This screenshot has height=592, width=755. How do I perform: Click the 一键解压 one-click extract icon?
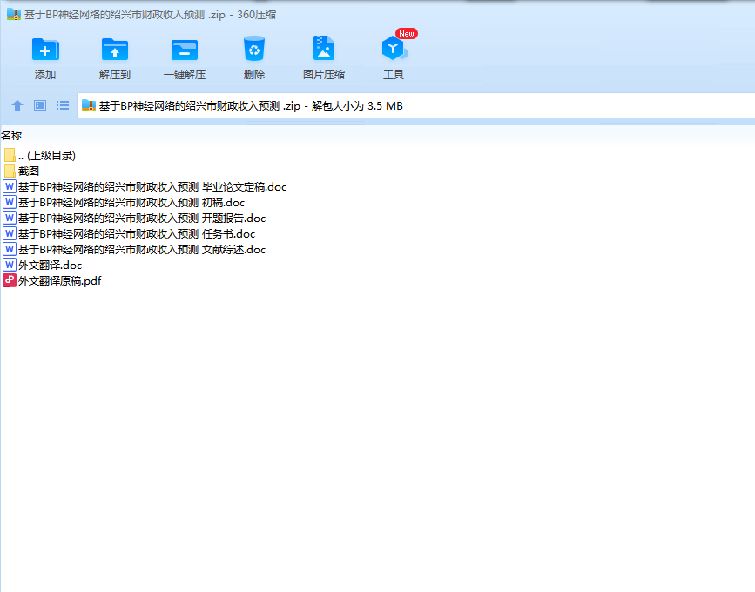[185, 50]
